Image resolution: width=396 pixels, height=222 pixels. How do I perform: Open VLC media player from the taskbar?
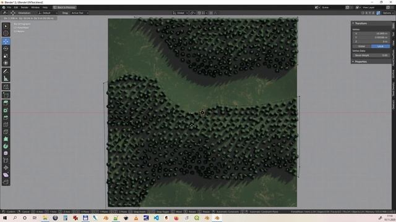[136, 218]
